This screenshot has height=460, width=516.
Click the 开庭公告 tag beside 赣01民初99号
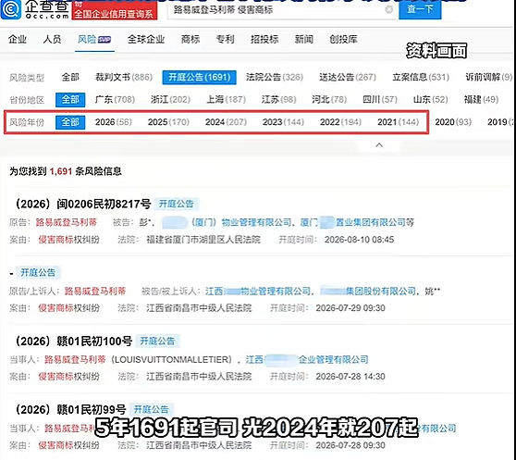pyautogui.click(x=151, y=409)
